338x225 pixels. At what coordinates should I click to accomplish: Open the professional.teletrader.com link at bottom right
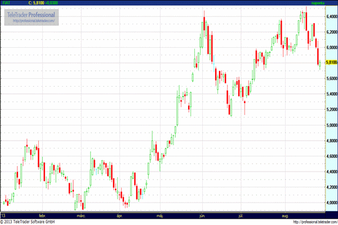312,222
